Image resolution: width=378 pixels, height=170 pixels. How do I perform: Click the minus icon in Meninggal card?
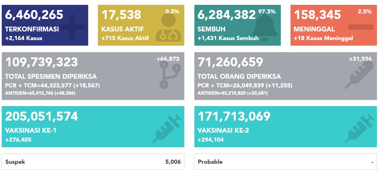coord(361,27)
